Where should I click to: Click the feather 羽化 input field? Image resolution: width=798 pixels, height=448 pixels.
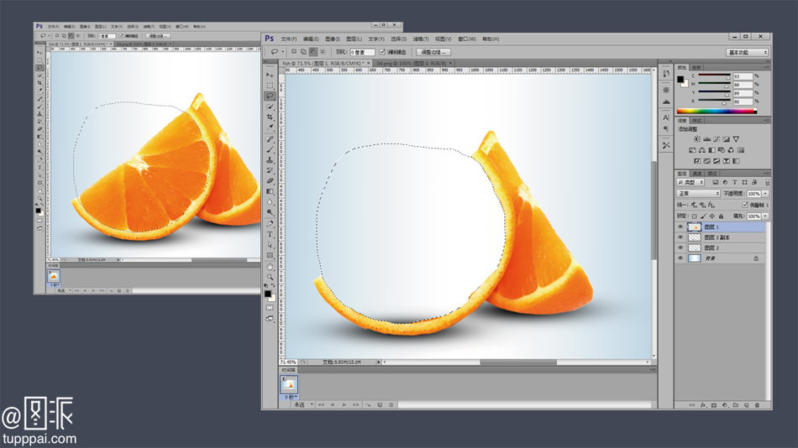coord(362,52)
